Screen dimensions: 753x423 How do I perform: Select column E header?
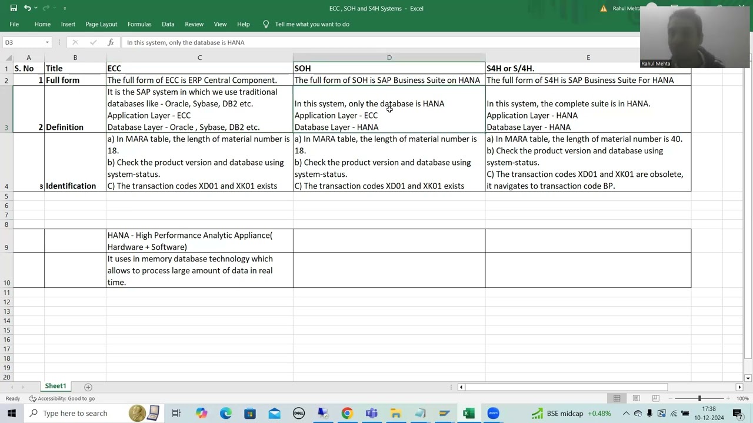click(588, 58)
